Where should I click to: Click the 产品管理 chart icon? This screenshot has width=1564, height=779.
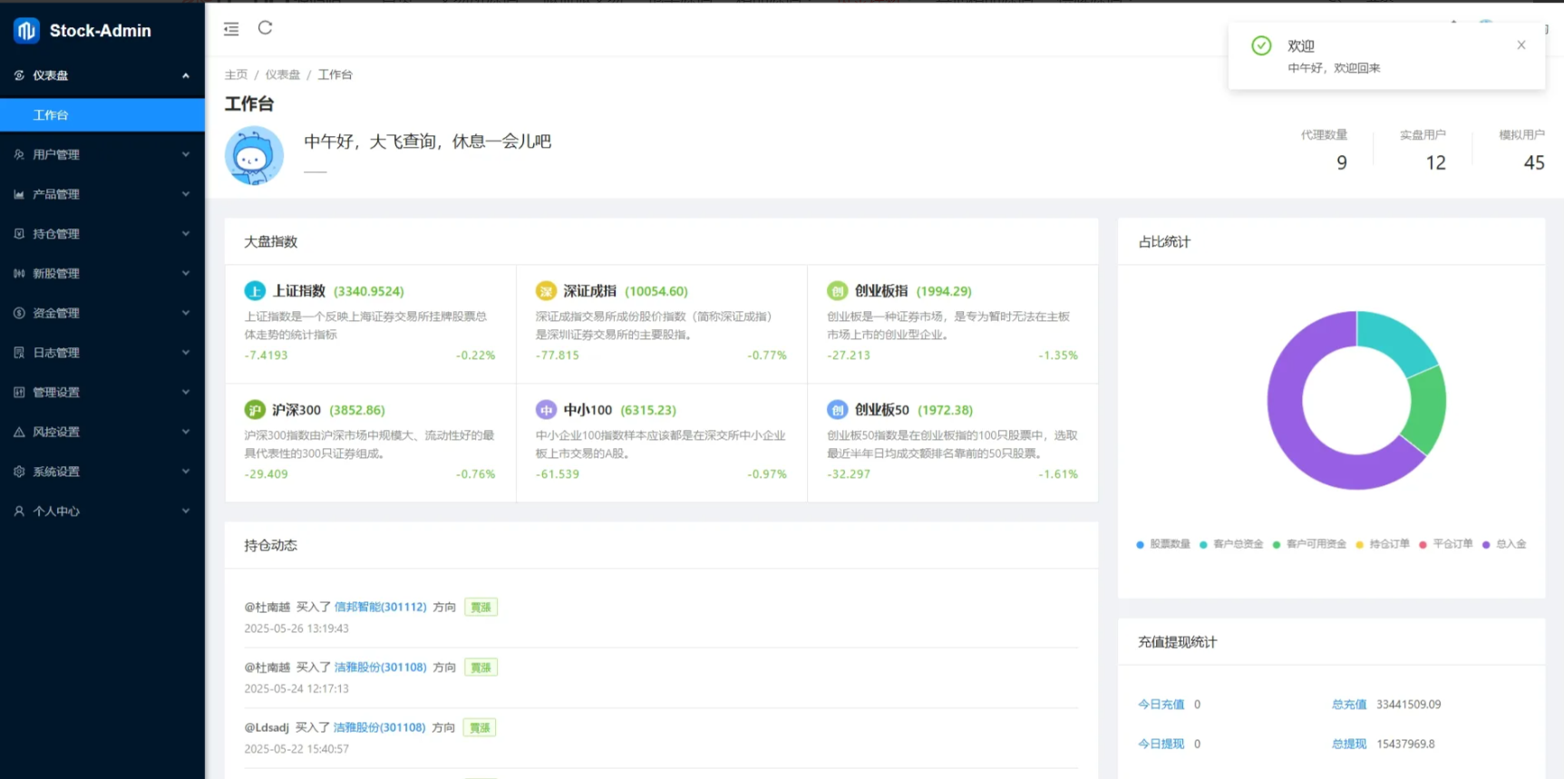point(19,194)
